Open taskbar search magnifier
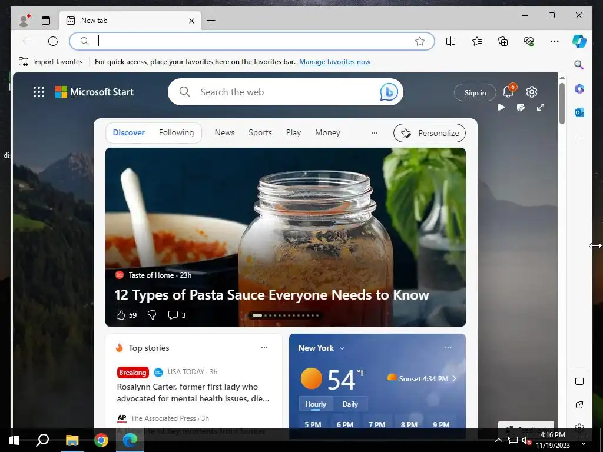The image size is (603, 452). tap(42, 440)
